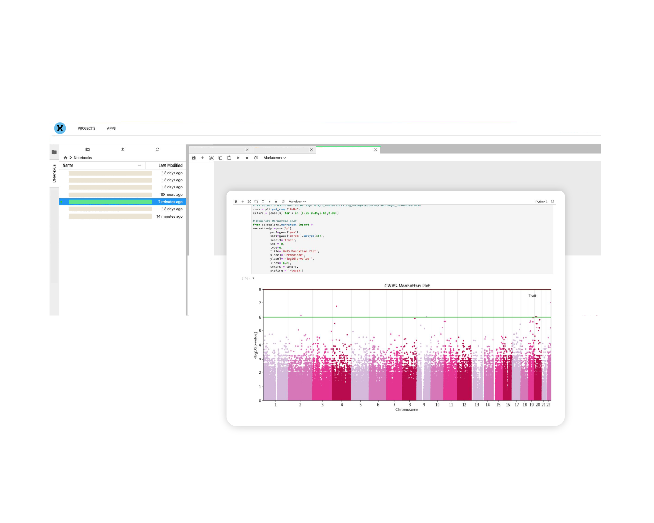Save the notebook using the save icon
The height and width of the screenshot is (523, 654).
[x=236, y=201]
